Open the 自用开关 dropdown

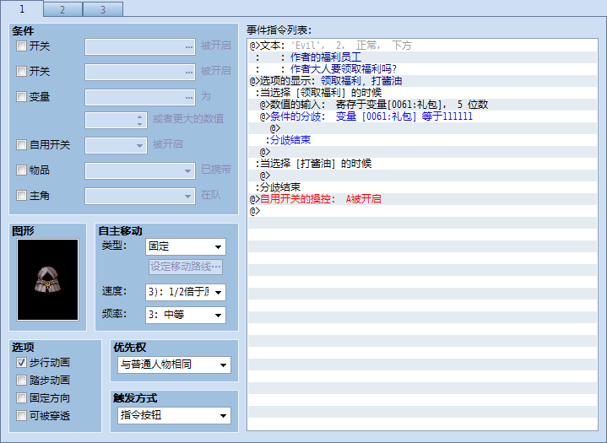pyautogui.click(x=117, y=145)
